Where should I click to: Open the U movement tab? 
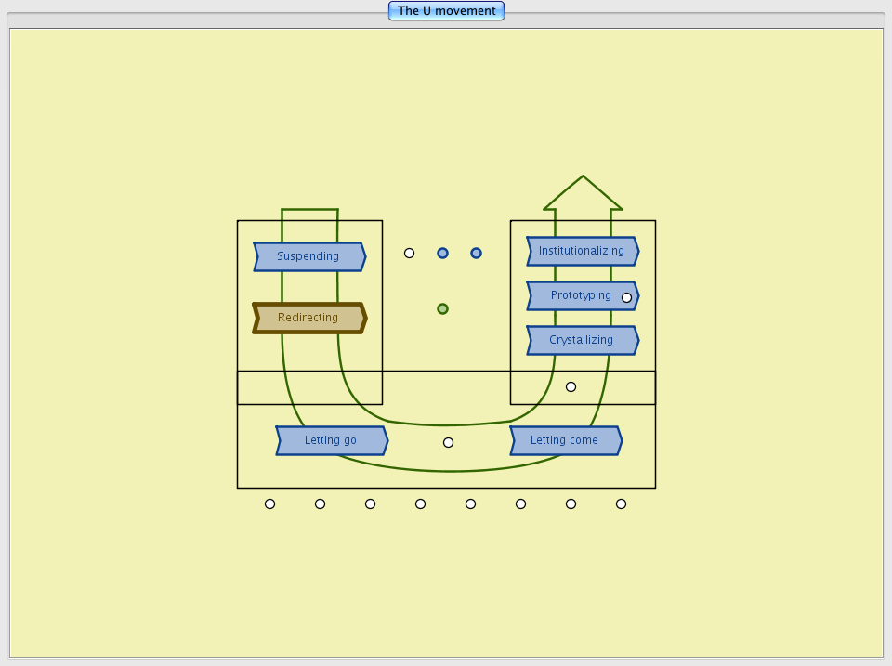tap(446, 11)
